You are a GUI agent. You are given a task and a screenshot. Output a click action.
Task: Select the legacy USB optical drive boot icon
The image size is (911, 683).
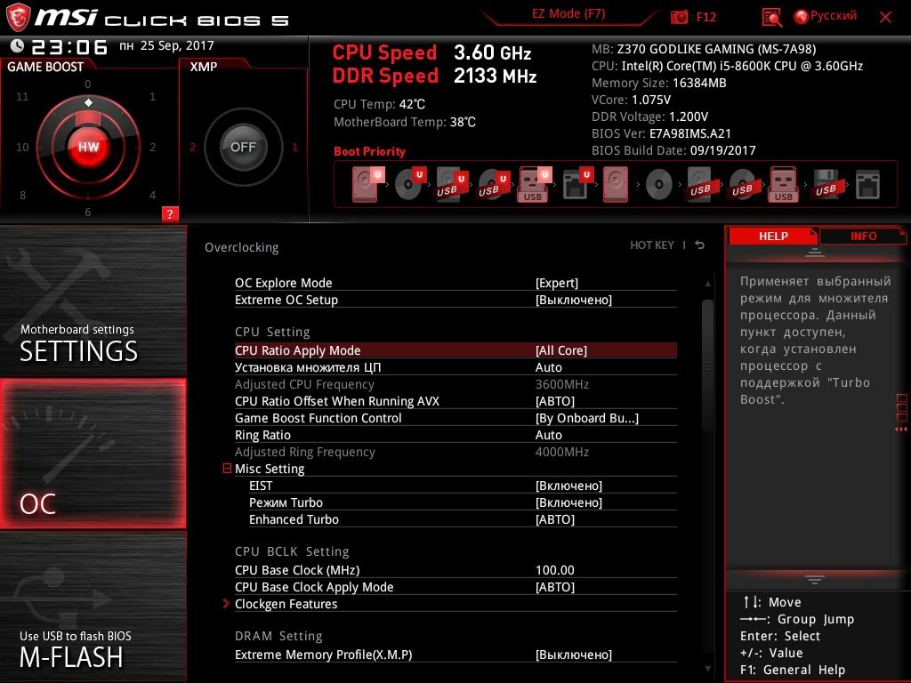(743, 184)
